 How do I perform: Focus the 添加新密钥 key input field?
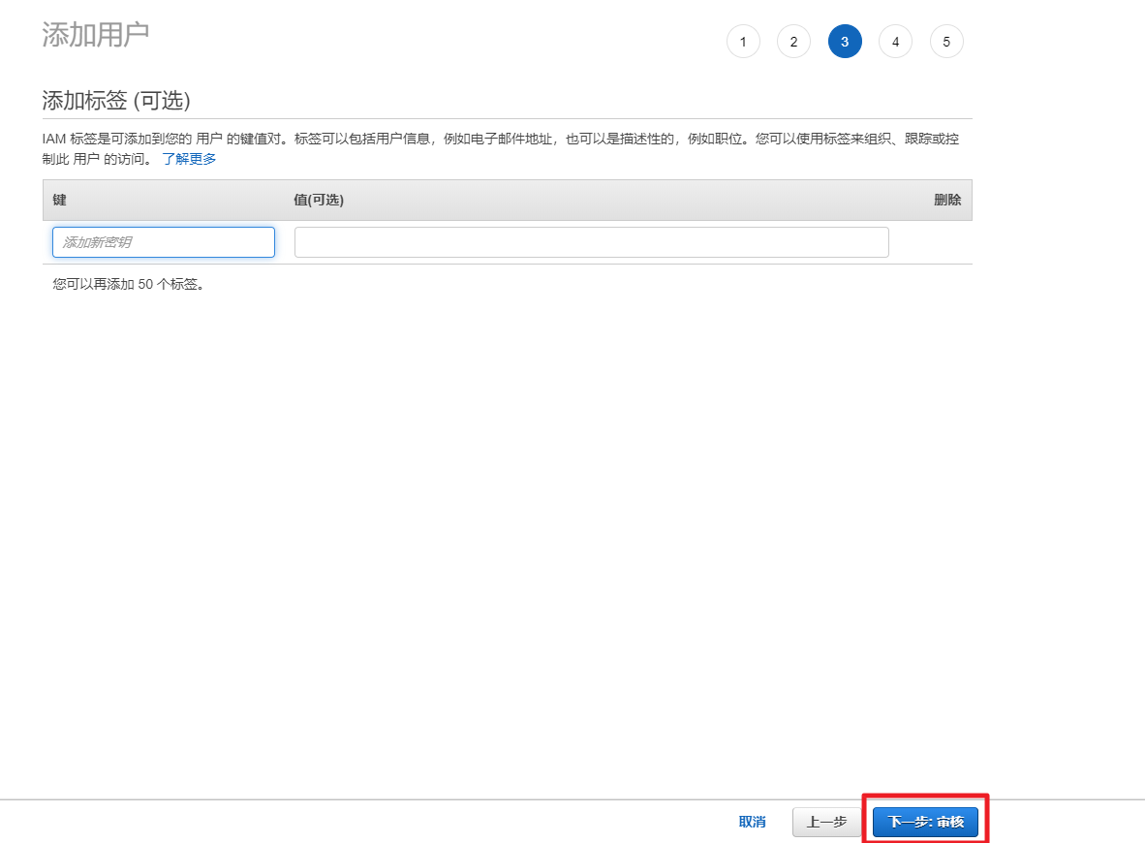click(164, 242)
